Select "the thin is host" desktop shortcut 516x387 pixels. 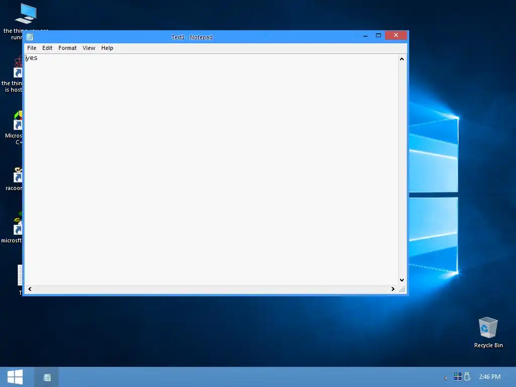click(13, 75)
